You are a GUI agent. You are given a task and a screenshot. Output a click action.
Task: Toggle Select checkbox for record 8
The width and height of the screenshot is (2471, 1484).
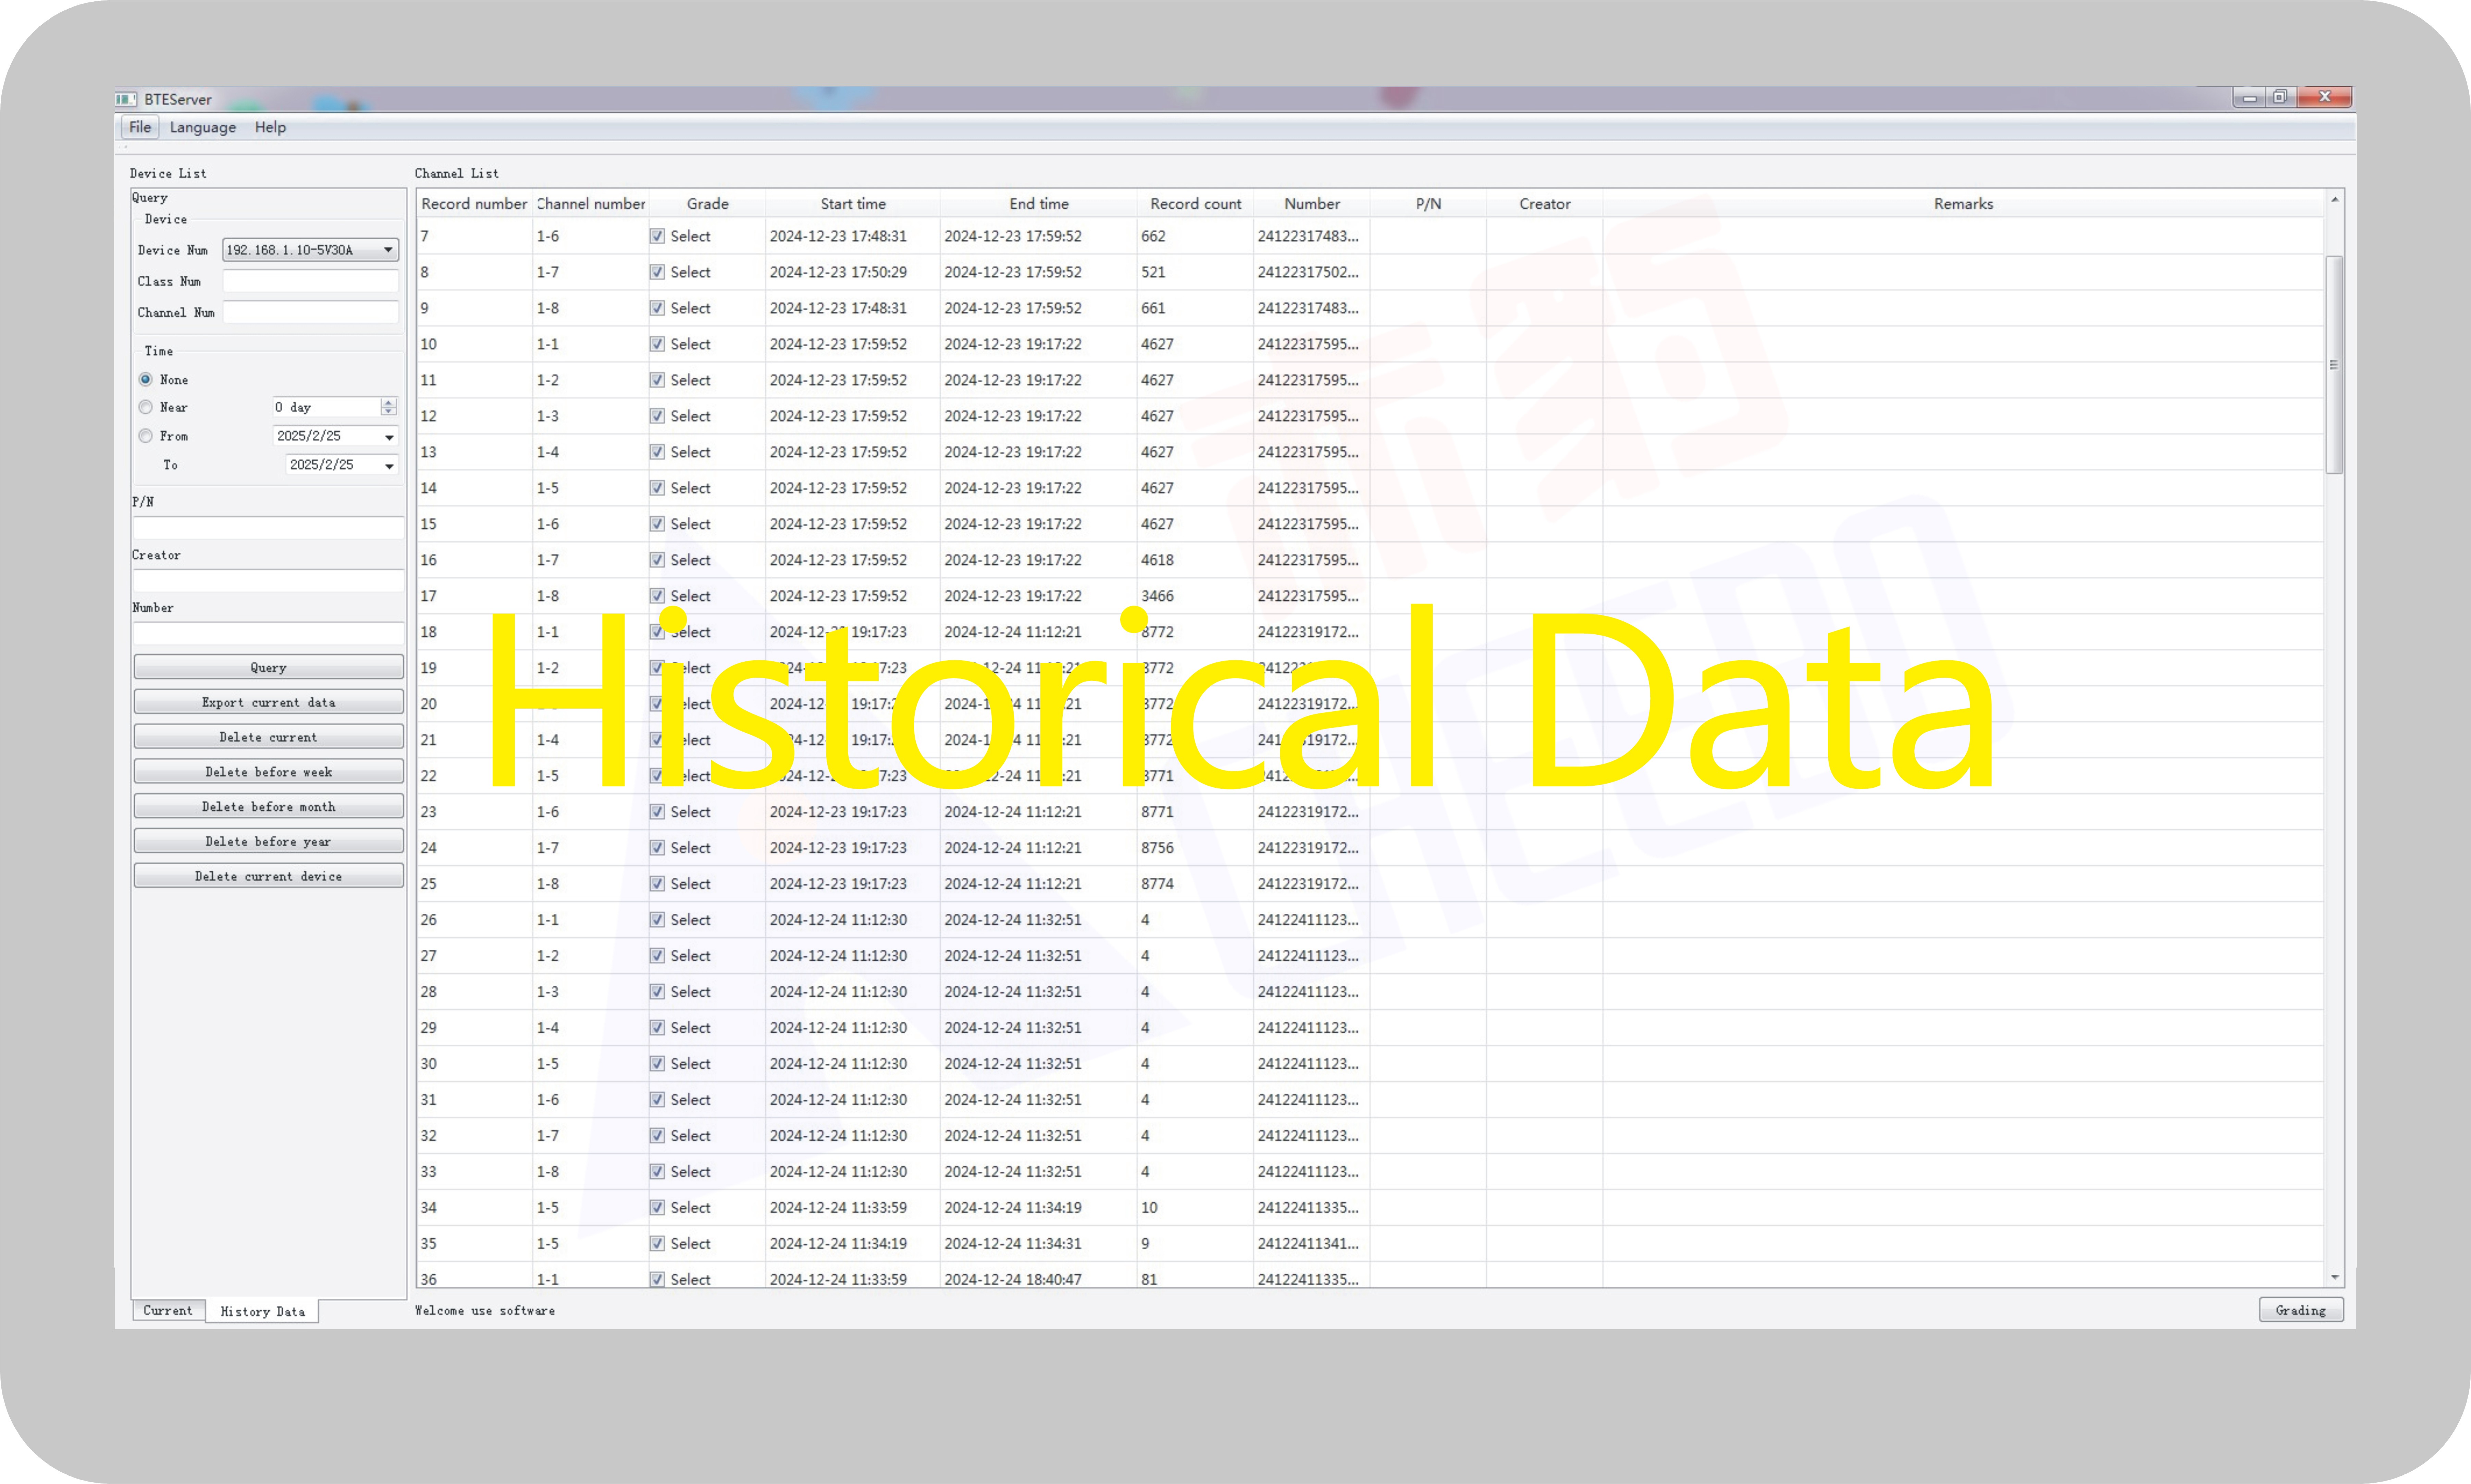coord(657,272)
